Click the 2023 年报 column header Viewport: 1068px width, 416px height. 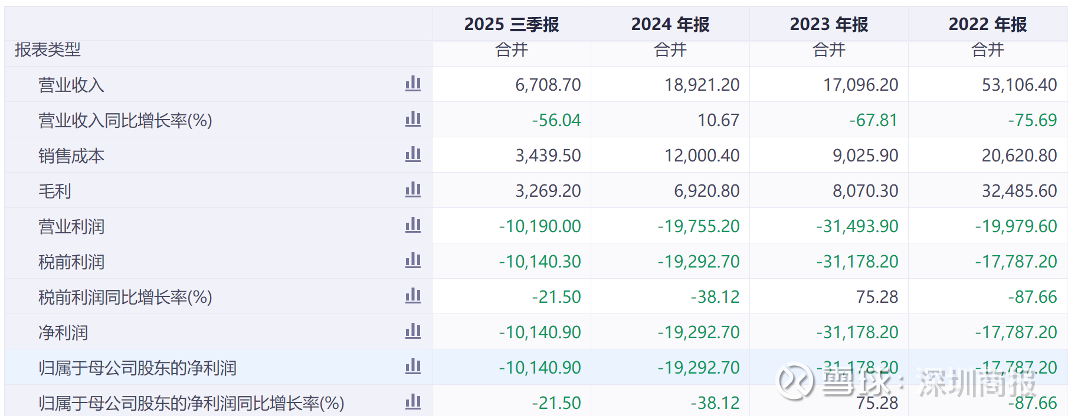(x=828, y=24)
